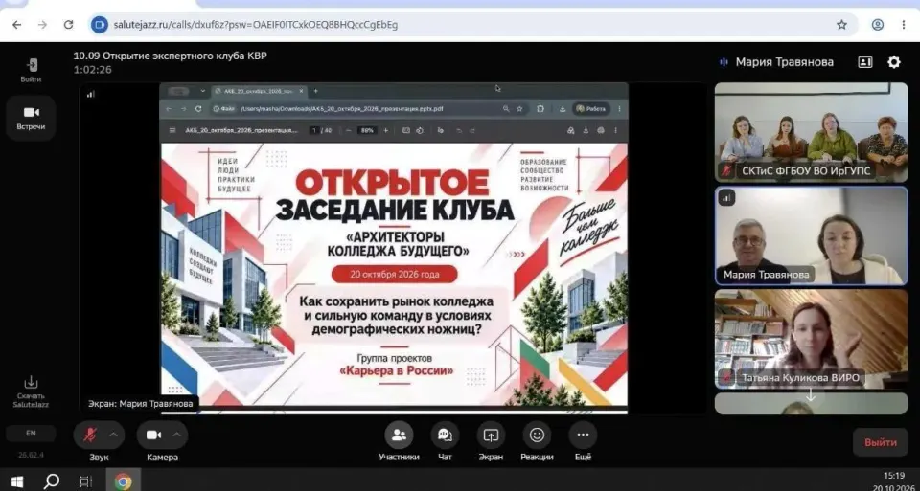The image size is (920, 491).
Task: Click the meeting title 10.09 Открытие экспертного клуба
Action: pos(171,56)
